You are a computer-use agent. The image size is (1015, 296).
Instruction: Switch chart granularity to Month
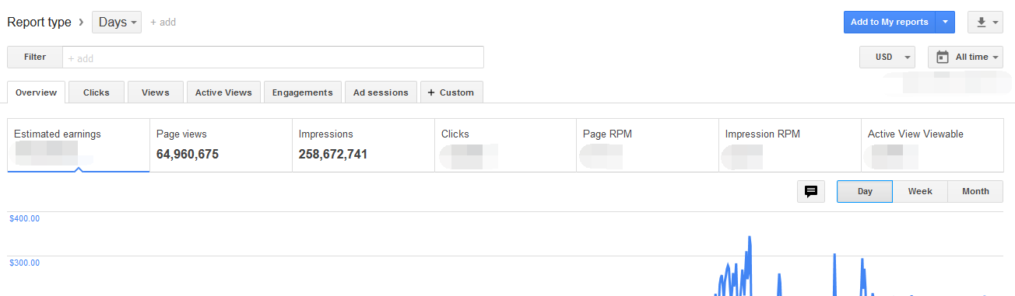(x=975, y=191)
